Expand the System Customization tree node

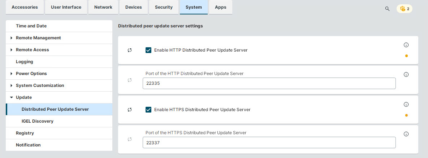click(x=12, y=85)
